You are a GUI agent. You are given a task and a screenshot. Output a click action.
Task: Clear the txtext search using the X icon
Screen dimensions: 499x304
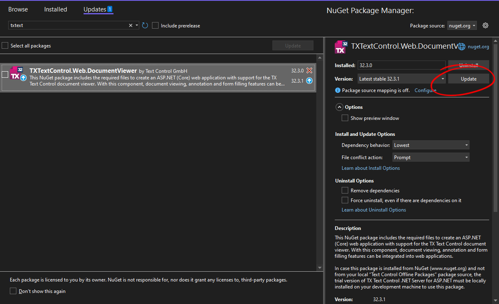point(130,25)
